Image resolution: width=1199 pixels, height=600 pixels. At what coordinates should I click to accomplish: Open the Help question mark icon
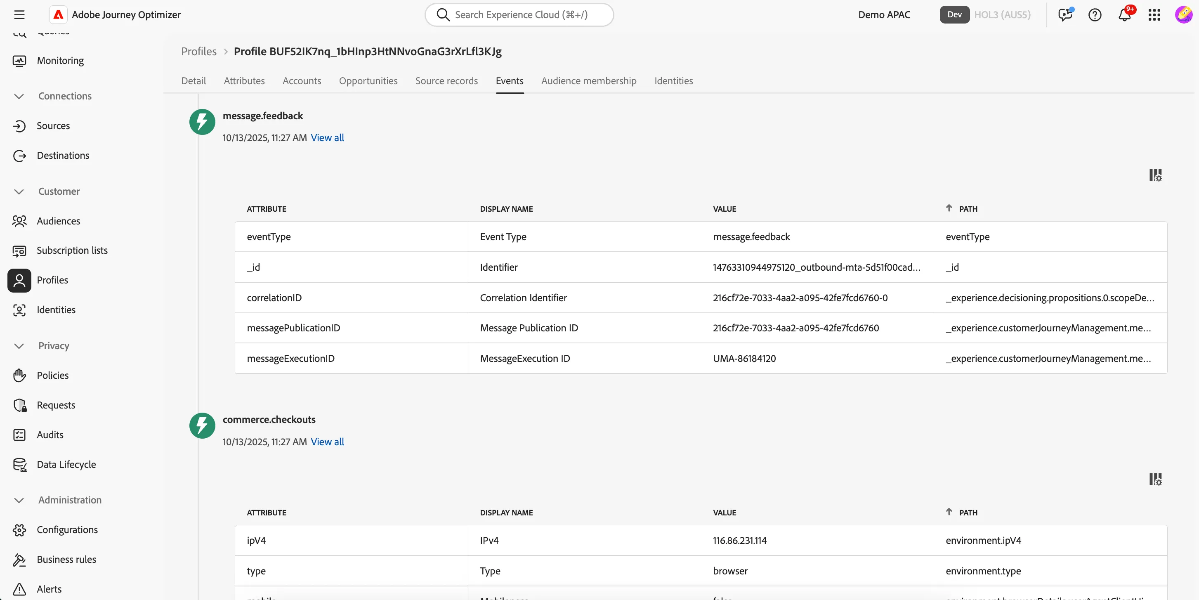(x=1095, y=15)
